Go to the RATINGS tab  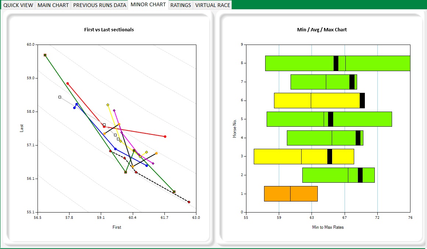pyautogui.click(x=181, y=5)
